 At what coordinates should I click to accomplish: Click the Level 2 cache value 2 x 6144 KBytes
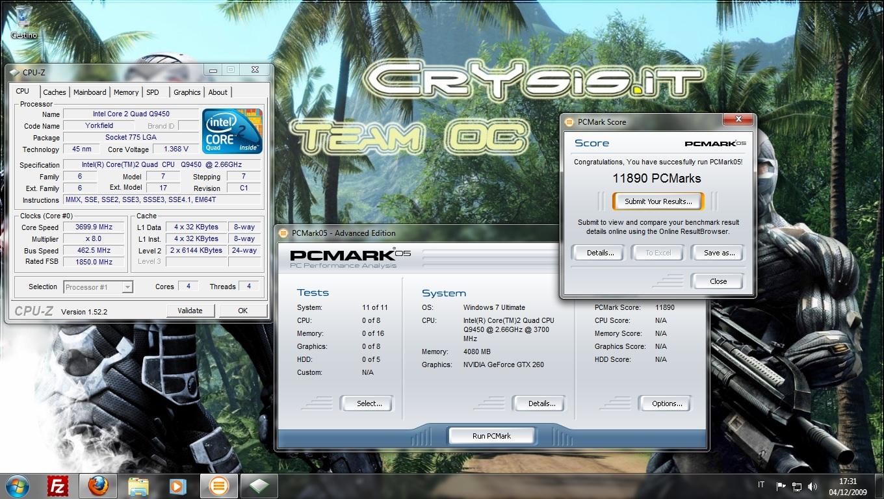click(198, 251)
